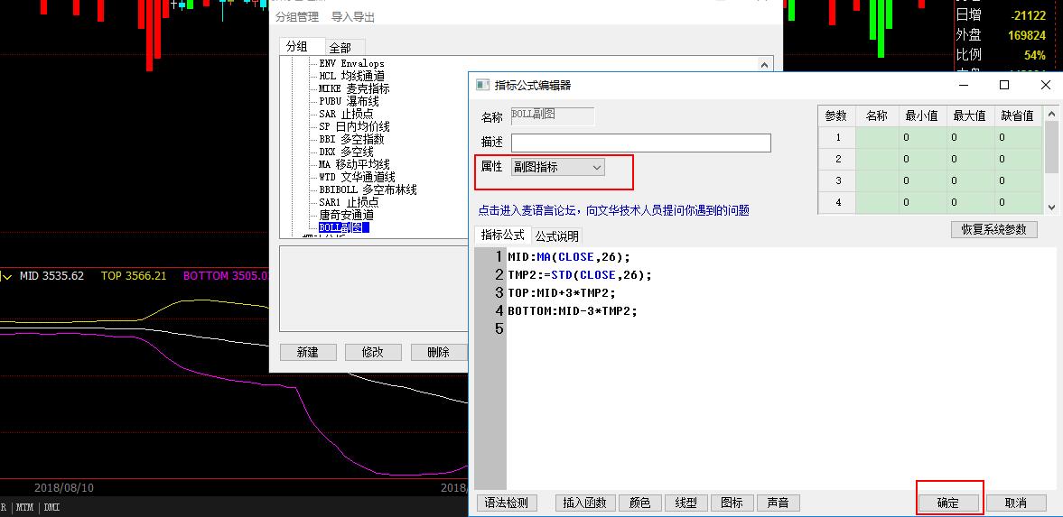Open the 分组管理 menu
The width and height of the screenshot is (1063, 517).
coord(297,17)
